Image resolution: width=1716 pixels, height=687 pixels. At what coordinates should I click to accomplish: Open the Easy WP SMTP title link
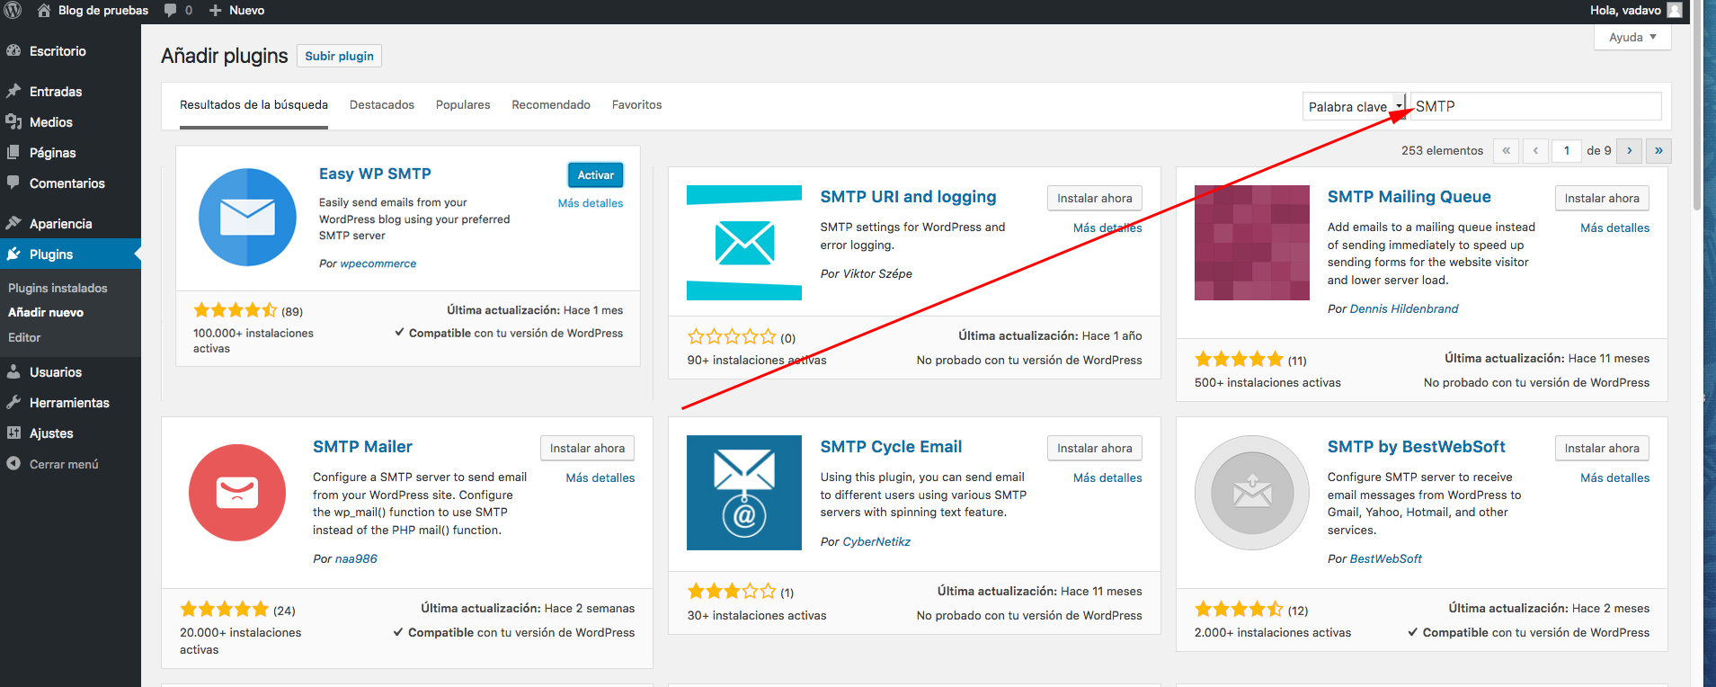click(x=375, y=174)
